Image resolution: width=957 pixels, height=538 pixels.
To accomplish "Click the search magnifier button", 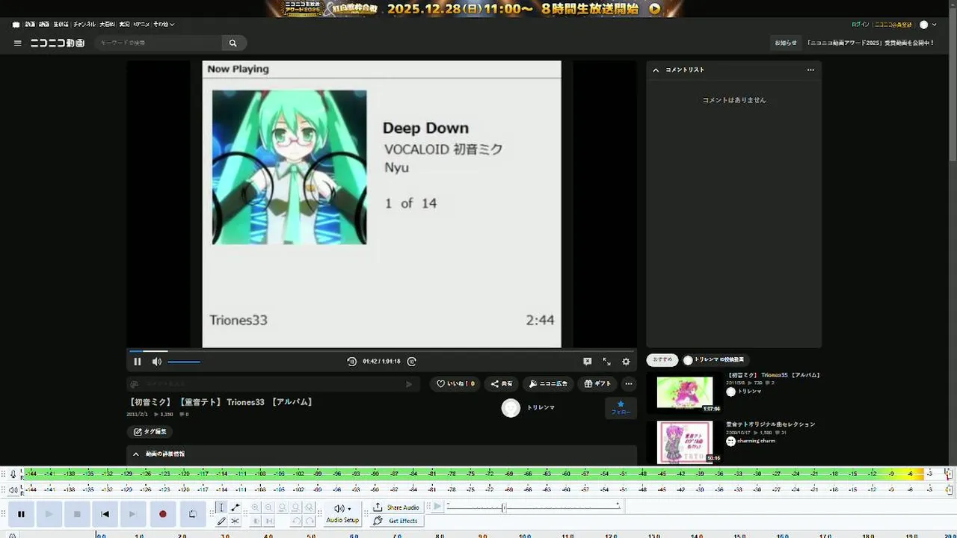I will pyautogui.click(x=233, y=43).
